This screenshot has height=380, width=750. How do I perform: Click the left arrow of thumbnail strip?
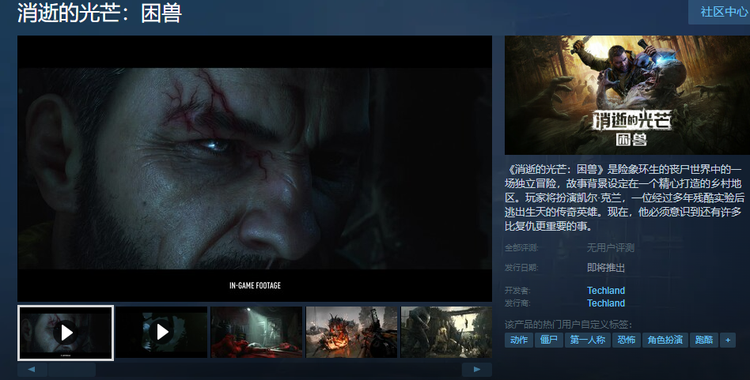coord(32,370)
